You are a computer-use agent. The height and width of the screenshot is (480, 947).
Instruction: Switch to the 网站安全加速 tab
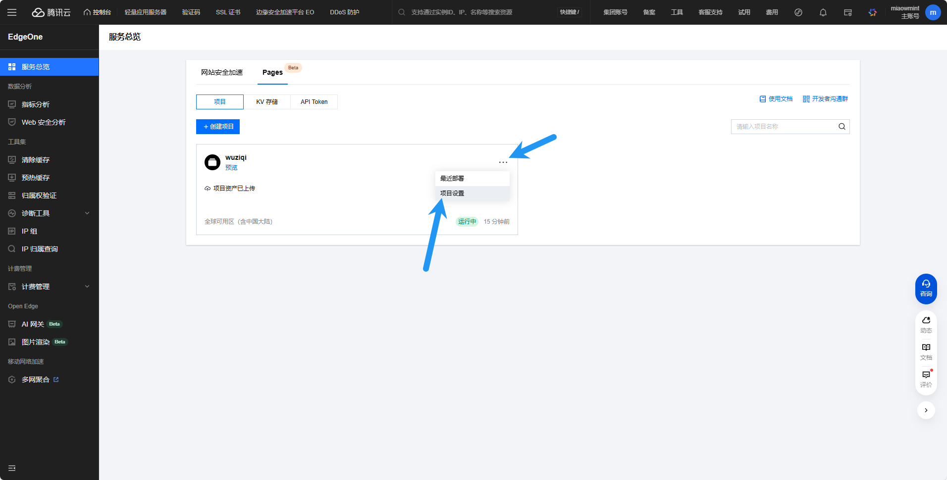point(222,73)
